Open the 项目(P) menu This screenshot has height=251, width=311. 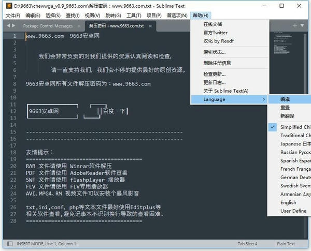(154, 15)
